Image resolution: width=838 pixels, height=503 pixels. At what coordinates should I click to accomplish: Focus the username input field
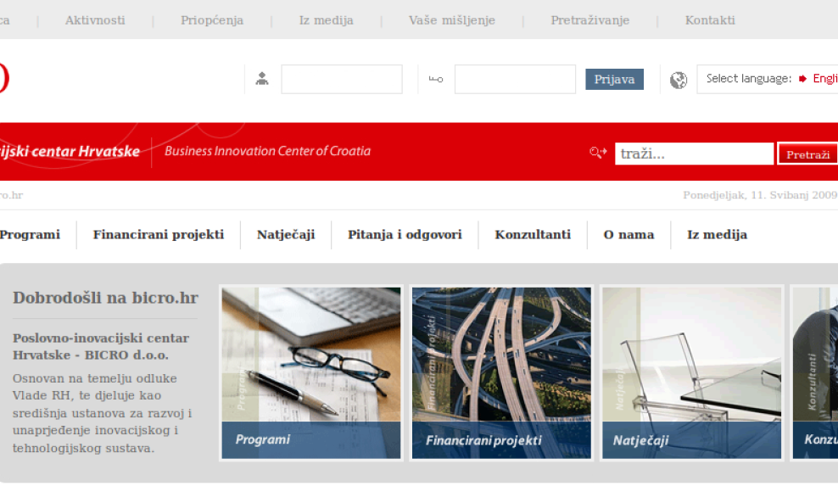click(342, 79)
